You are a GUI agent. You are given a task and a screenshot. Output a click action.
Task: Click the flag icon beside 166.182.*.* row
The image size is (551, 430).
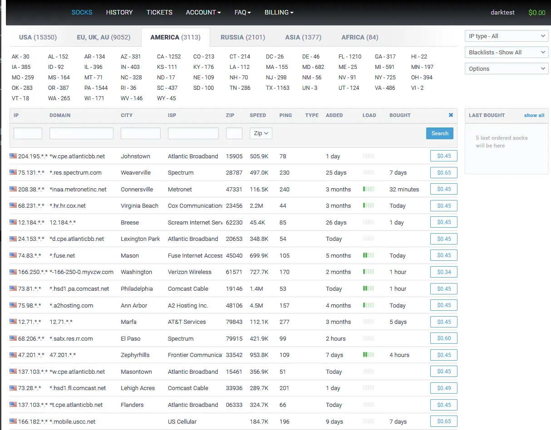coord(13,421)
